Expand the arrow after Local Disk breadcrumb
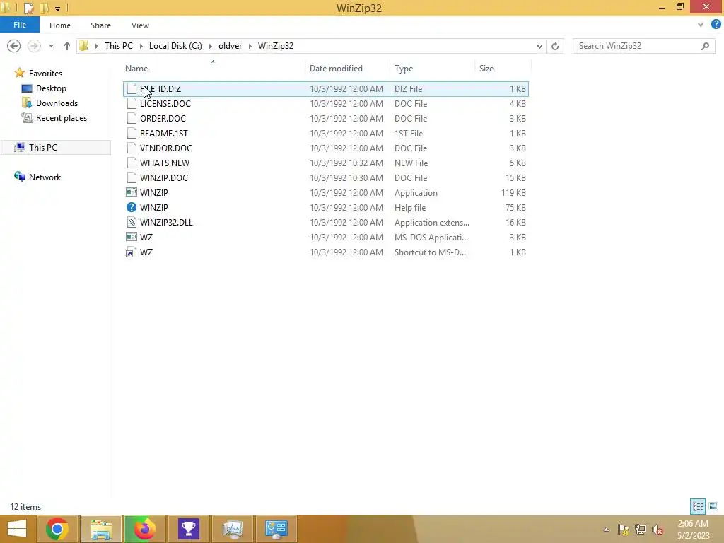Viewport: 724px width, 543px height. coord(210,46)
